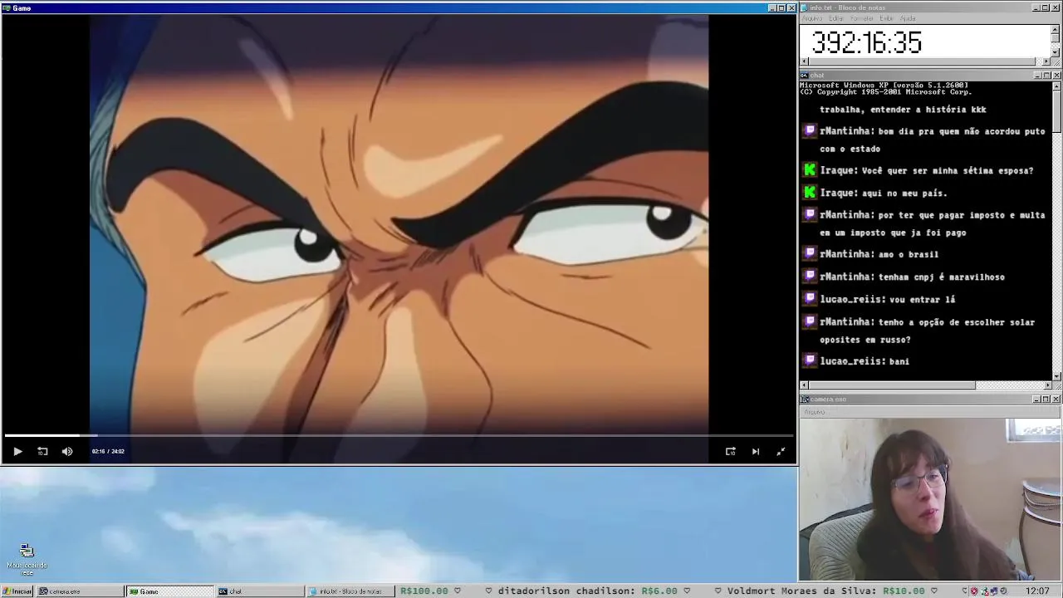Click the chat window scrollbar down arrow
The height and width of the screenshot is (598, 1063).
[1056, 376]
